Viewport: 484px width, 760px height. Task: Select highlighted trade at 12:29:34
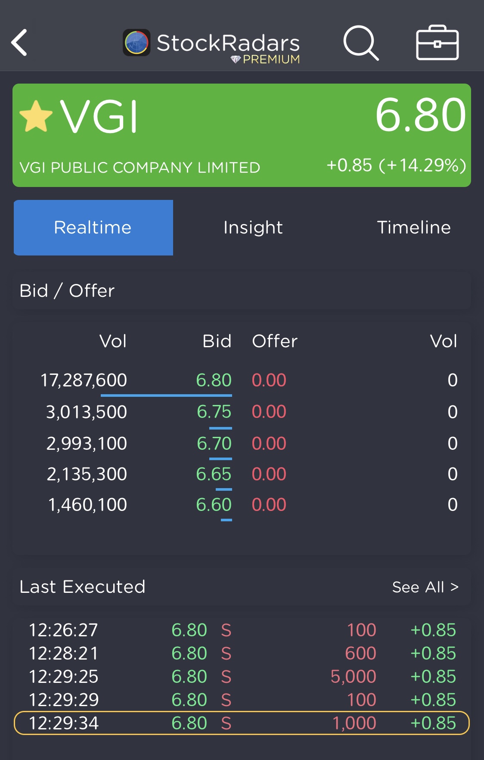(x=241, y=723)
